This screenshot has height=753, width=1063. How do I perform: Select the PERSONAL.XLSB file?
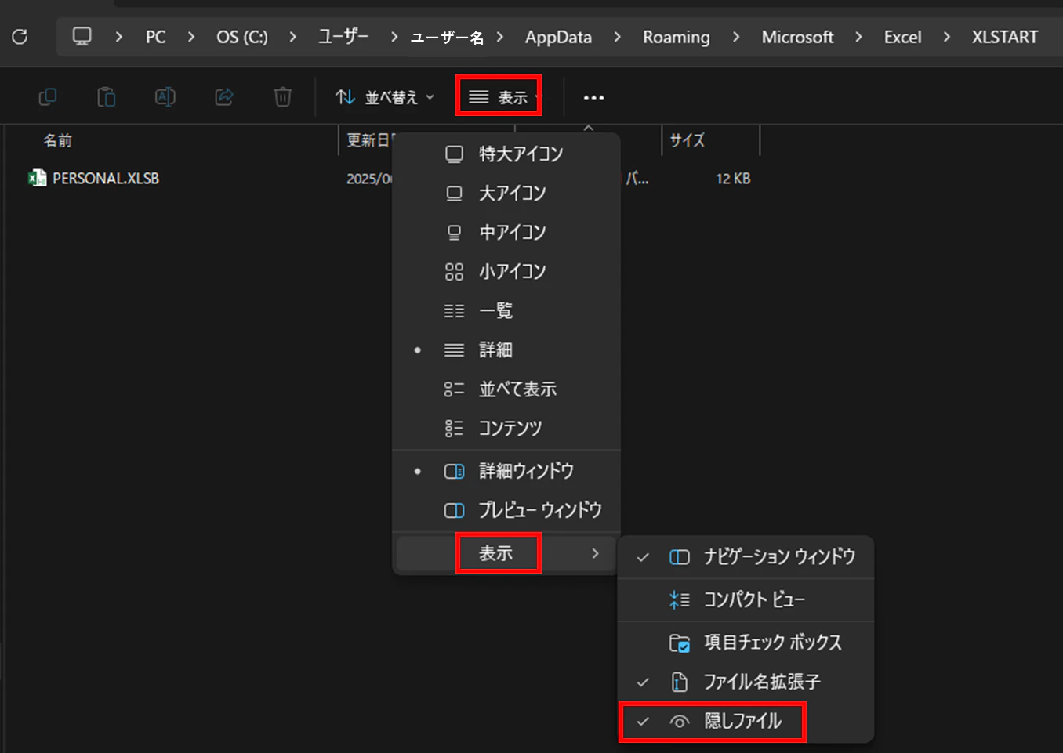[106, 179]
